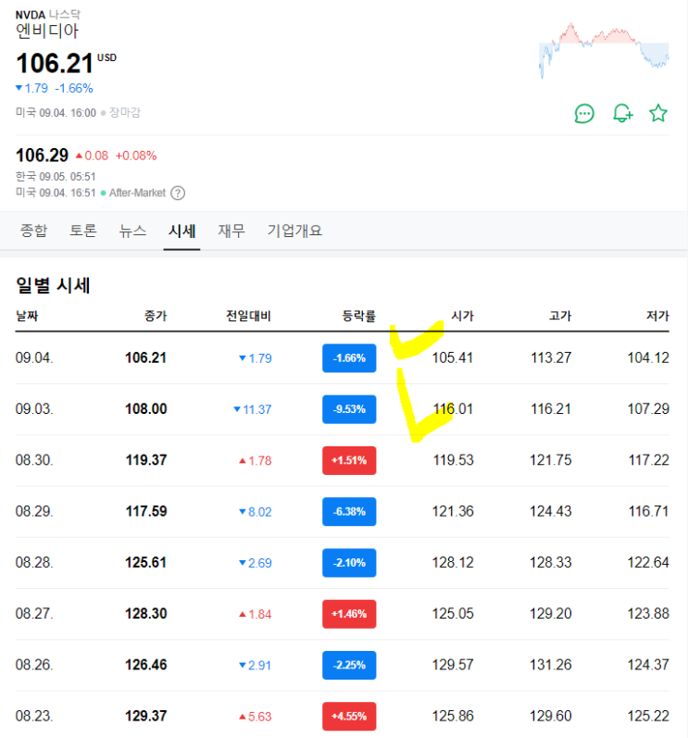Click the +4.55% badge for 08.23
The height and width of the screenshot is (738, 688).
[349, 716]
